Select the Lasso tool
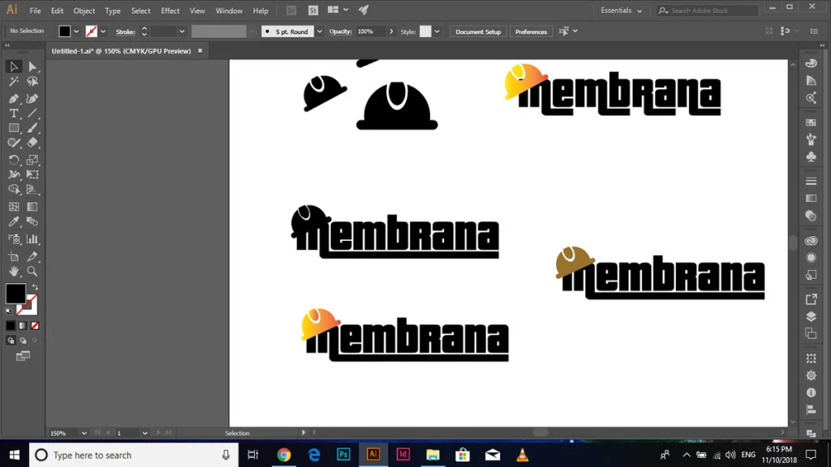The width and height of the screenshot is (831, 467). (32, 82)
